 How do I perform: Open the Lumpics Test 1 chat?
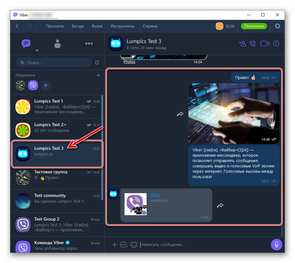coord(57,107)
